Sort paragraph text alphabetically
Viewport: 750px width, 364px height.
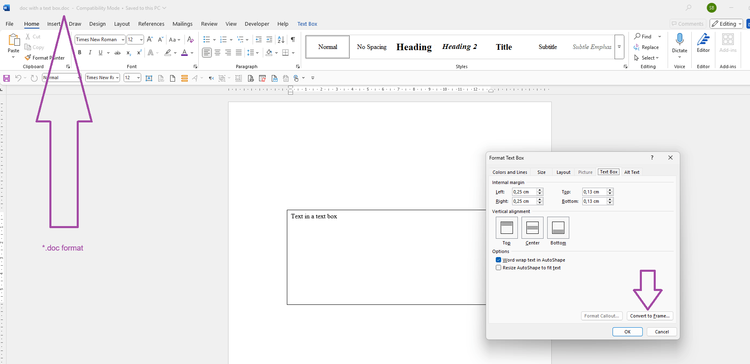click(281, 40)
